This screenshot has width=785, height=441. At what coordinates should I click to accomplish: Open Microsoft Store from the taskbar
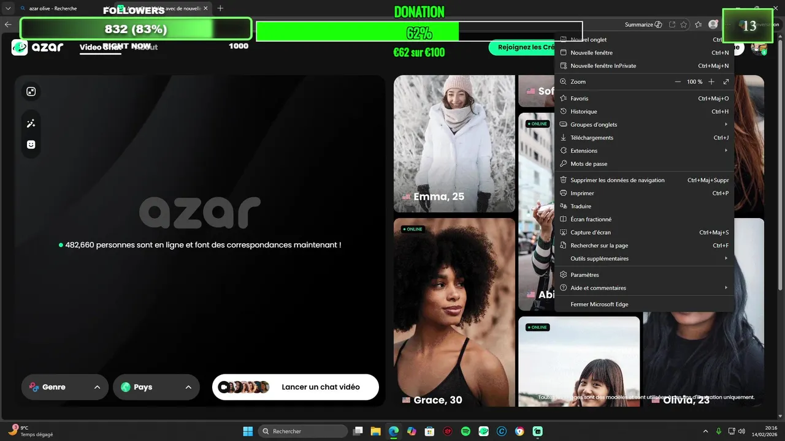(430, 431)
